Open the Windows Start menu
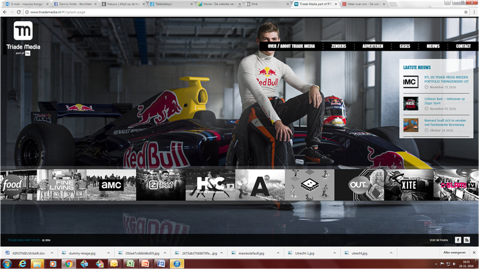Viewport: 479px width, 269px height. [6, 263]
